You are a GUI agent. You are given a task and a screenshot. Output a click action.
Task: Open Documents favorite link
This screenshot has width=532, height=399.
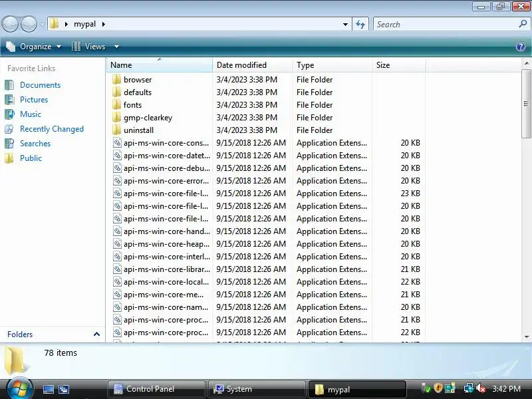click(40, 85)
